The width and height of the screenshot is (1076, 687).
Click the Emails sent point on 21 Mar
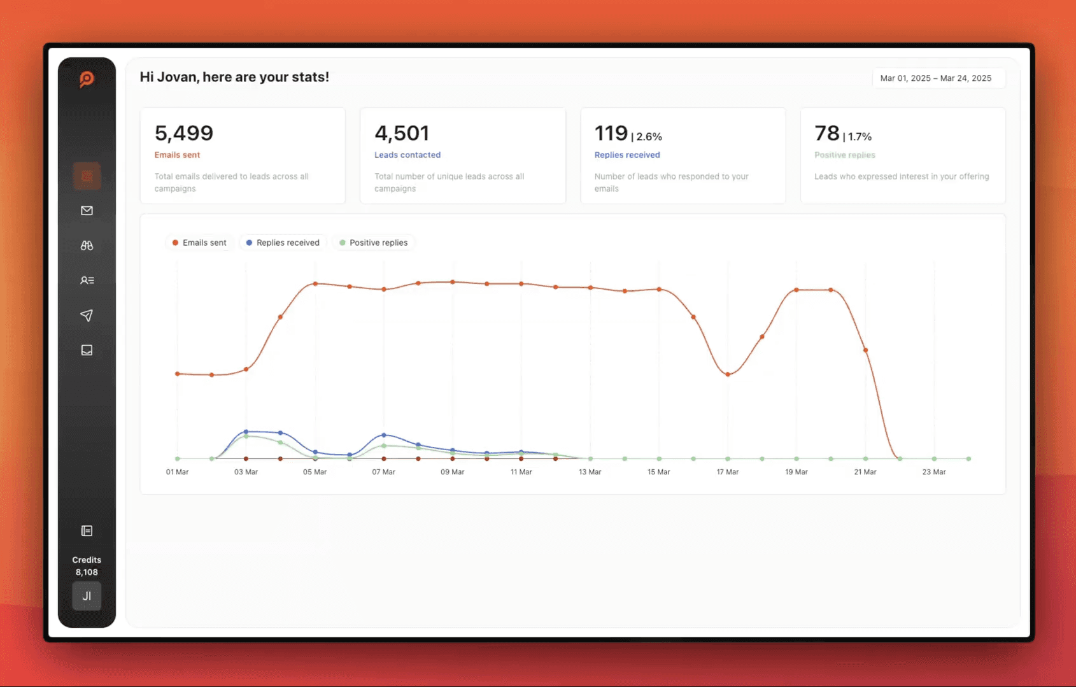(x=865, y=350)
